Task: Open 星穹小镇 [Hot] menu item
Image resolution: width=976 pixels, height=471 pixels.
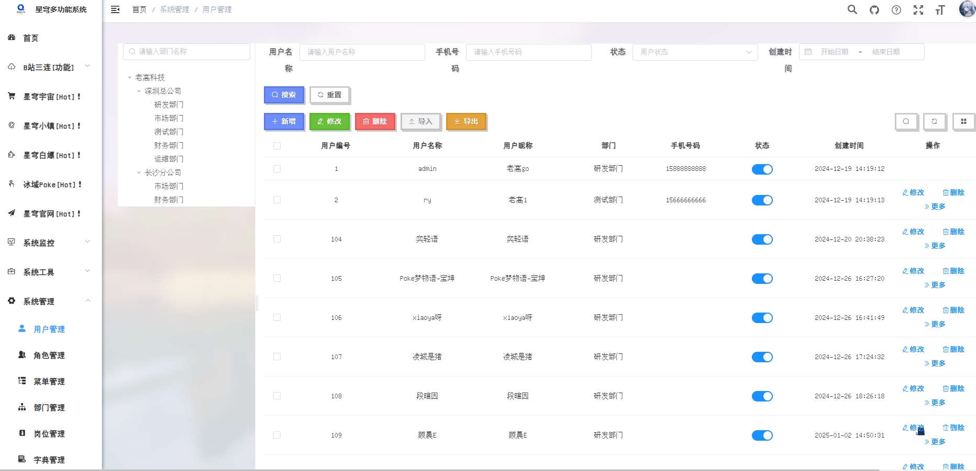Action: 51,125
